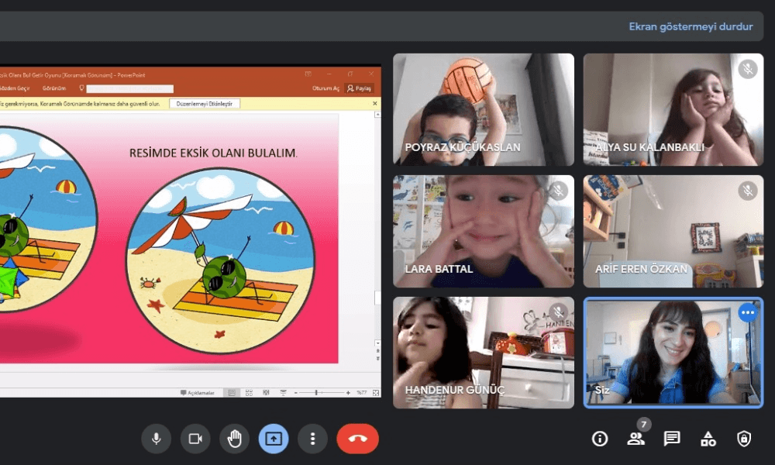This screenshot has height=465, width=775.
Task: Click Açıklamalar in PowerPoint status bar
Action: (x=197, y=393)
